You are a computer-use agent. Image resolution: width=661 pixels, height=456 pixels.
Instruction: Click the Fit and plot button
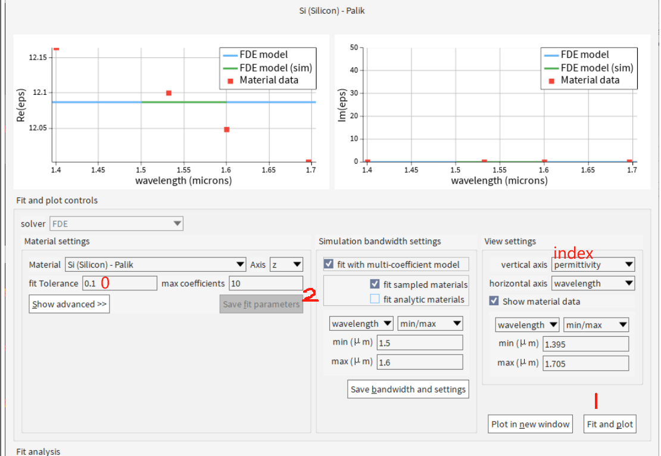click(610, 424)
